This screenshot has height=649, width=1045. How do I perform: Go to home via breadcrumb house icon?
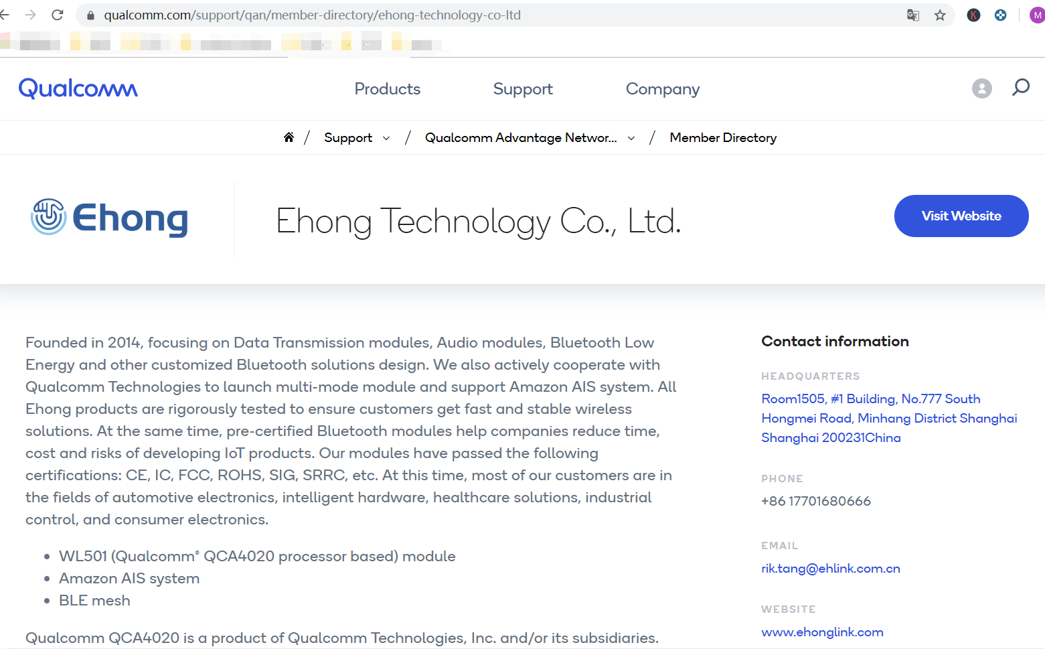pyautogui.click(x=289, y=137)
